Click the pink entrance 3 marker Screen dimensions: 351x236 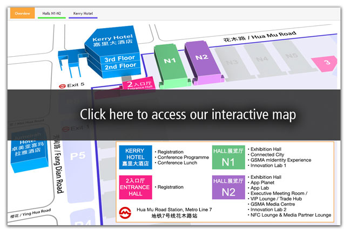point(325,63)
